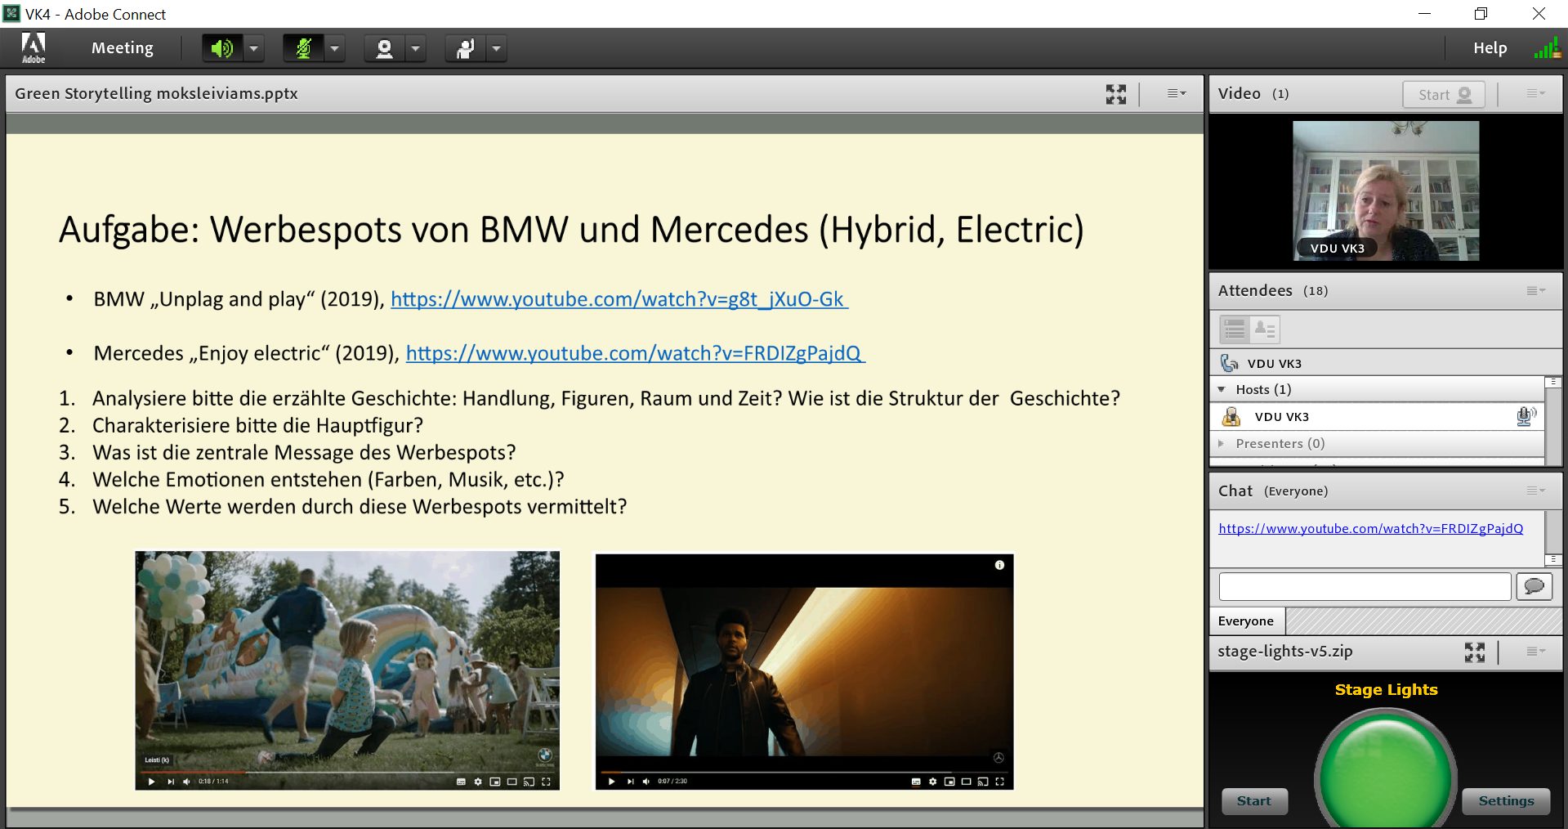
Task: Click settings gear on BMW video
Action: 478,782
